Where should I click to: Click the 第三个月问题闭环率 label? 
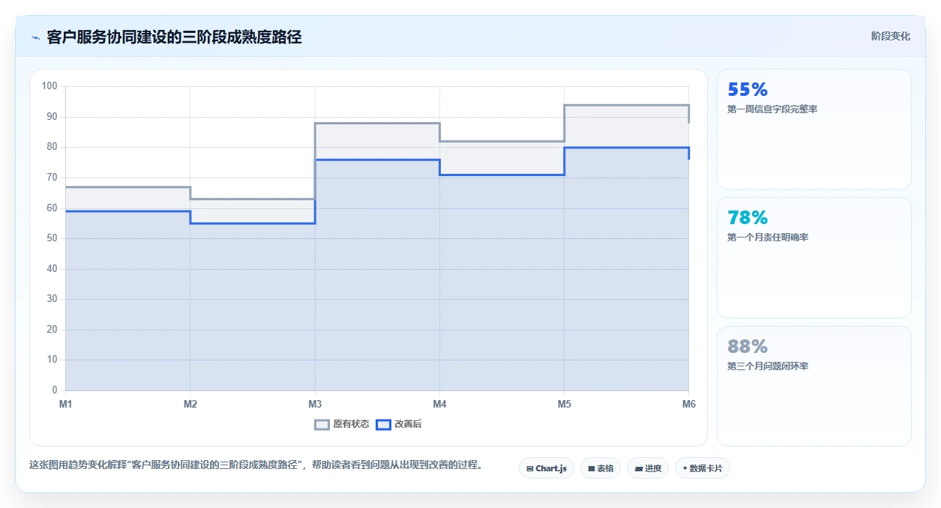pos(768,366)
